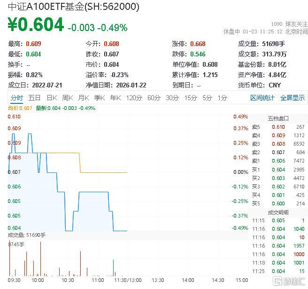Pick the 15分 interval tab
This screenshot has height=289, width=308.
click(191, 98)
